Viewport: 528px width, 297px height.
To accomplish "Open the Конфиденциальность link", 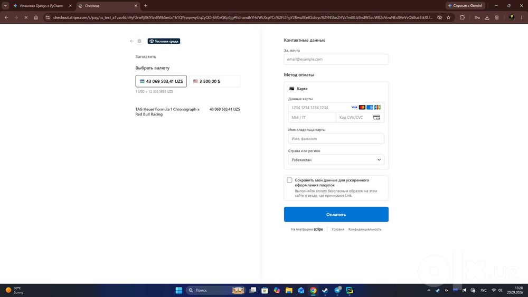I will [365, 229].
